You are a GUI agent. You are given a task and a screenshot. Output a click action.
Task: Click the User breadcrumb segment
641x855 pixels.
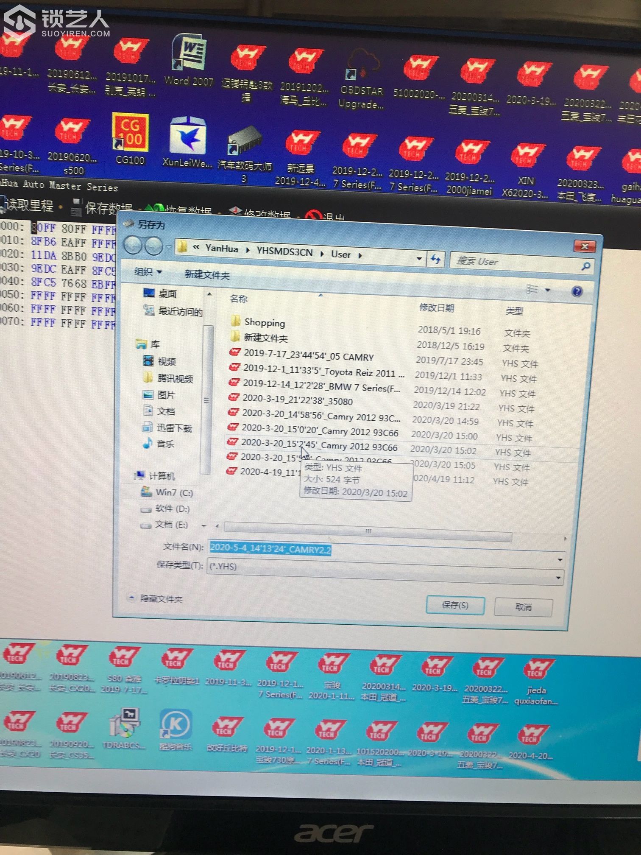[341, 254]
